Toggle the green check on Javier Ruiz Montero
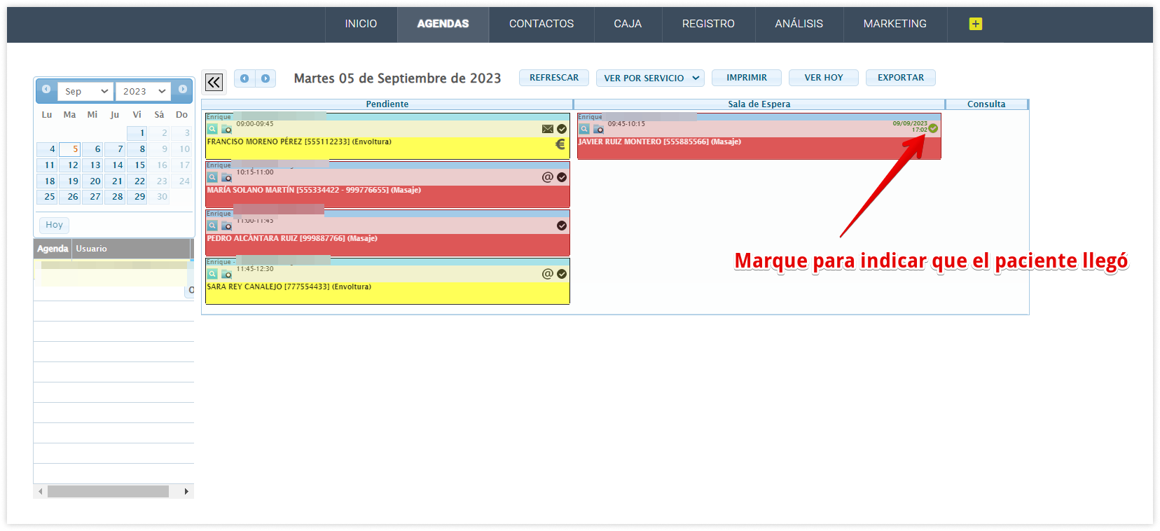 pyautogui.click(x=933, y=128)
